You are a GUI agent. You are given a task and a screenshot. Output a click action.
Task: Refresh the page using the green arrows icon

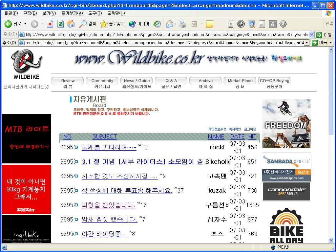point(61,24)
